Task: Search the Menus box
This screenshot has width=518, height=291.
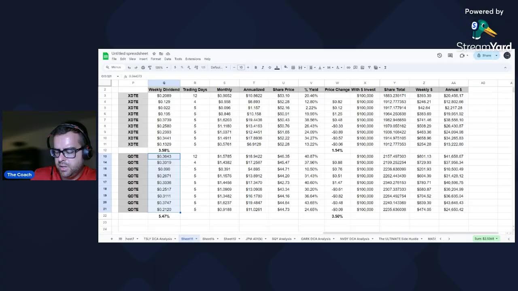Action: tap(114, 67)
